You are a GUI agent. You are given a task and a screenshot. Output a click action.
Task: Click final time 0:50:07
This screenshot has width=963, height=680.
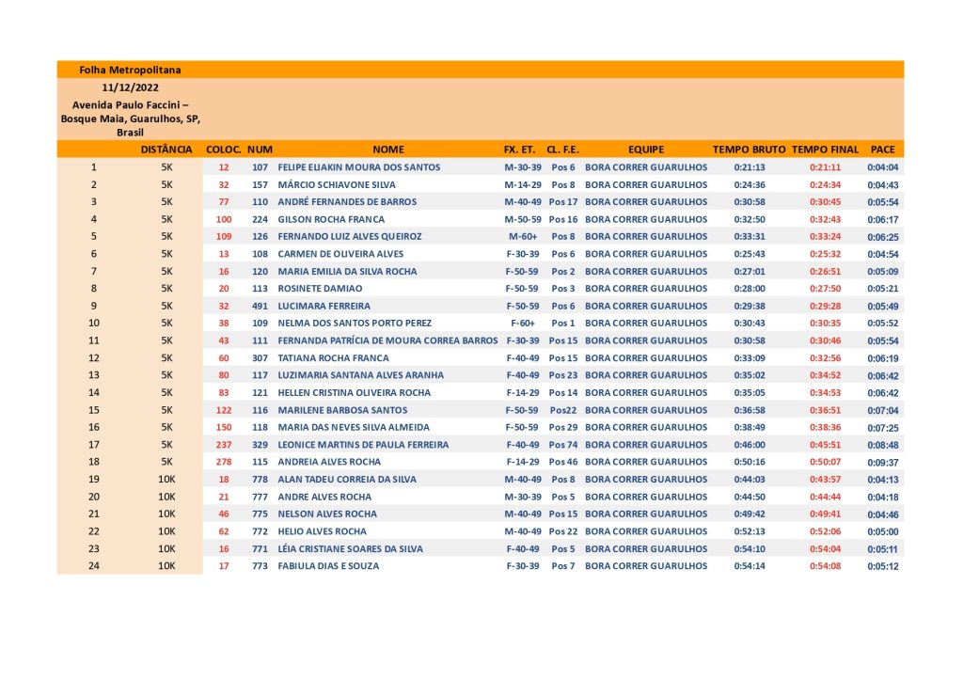[825, 462]
